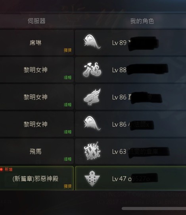Image resolution: width=186 pixels, height=215 pixels.
Task: Click the dragon head class icon
Action: 92,97
